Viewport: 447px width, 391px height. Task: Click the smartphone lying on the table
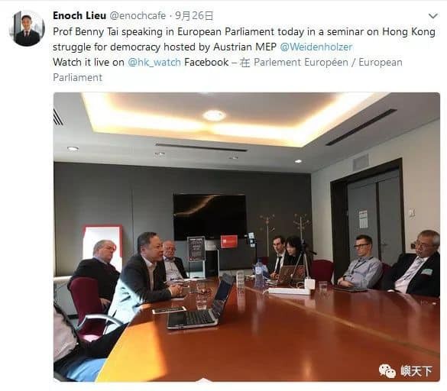click(169, 310)
